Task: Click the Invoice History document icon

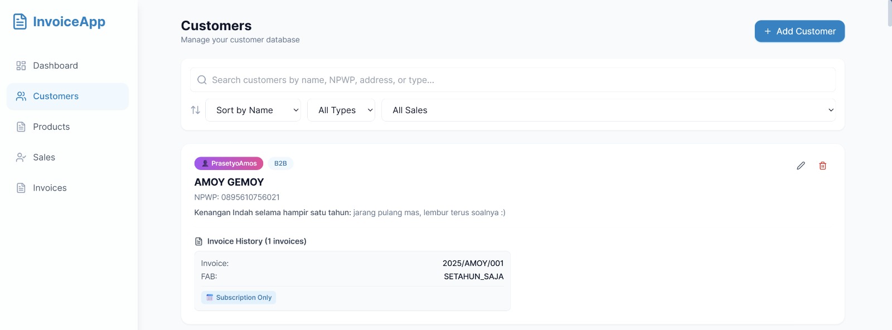Action: pos(198,241)
